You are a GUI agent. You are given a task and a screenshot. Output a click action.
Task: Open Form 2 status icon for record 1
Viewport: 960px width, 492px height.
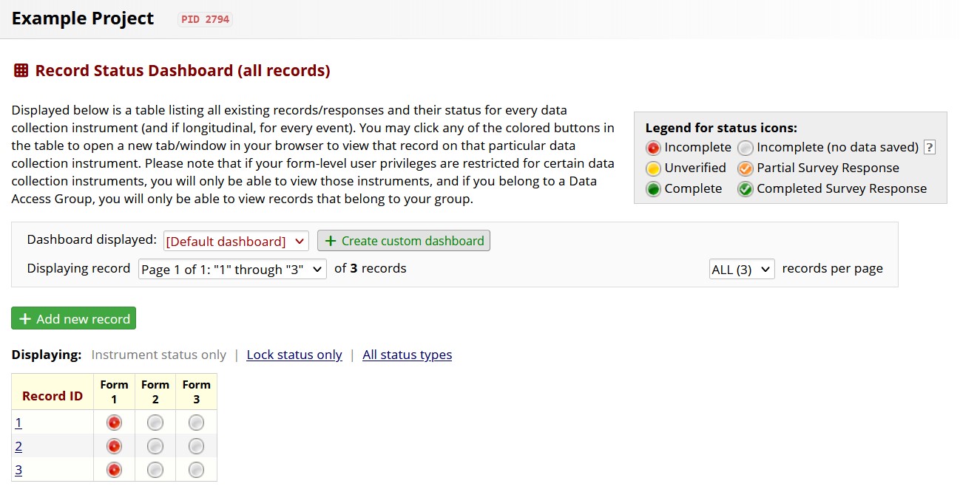pyautogui.click(x=155, y=423)
